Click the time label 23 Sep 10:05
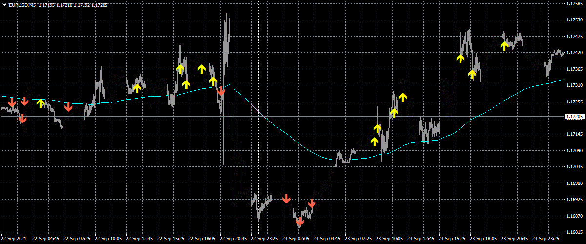 [x=389, y=239]
